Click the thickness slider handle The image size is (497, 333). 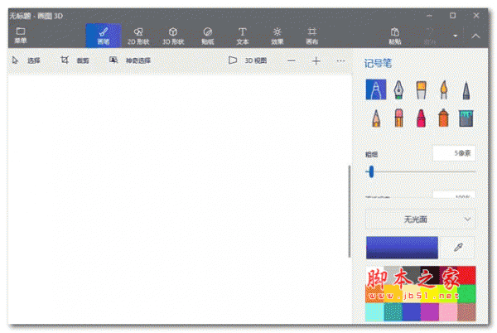pyautogui.click(x=371, y=171)
